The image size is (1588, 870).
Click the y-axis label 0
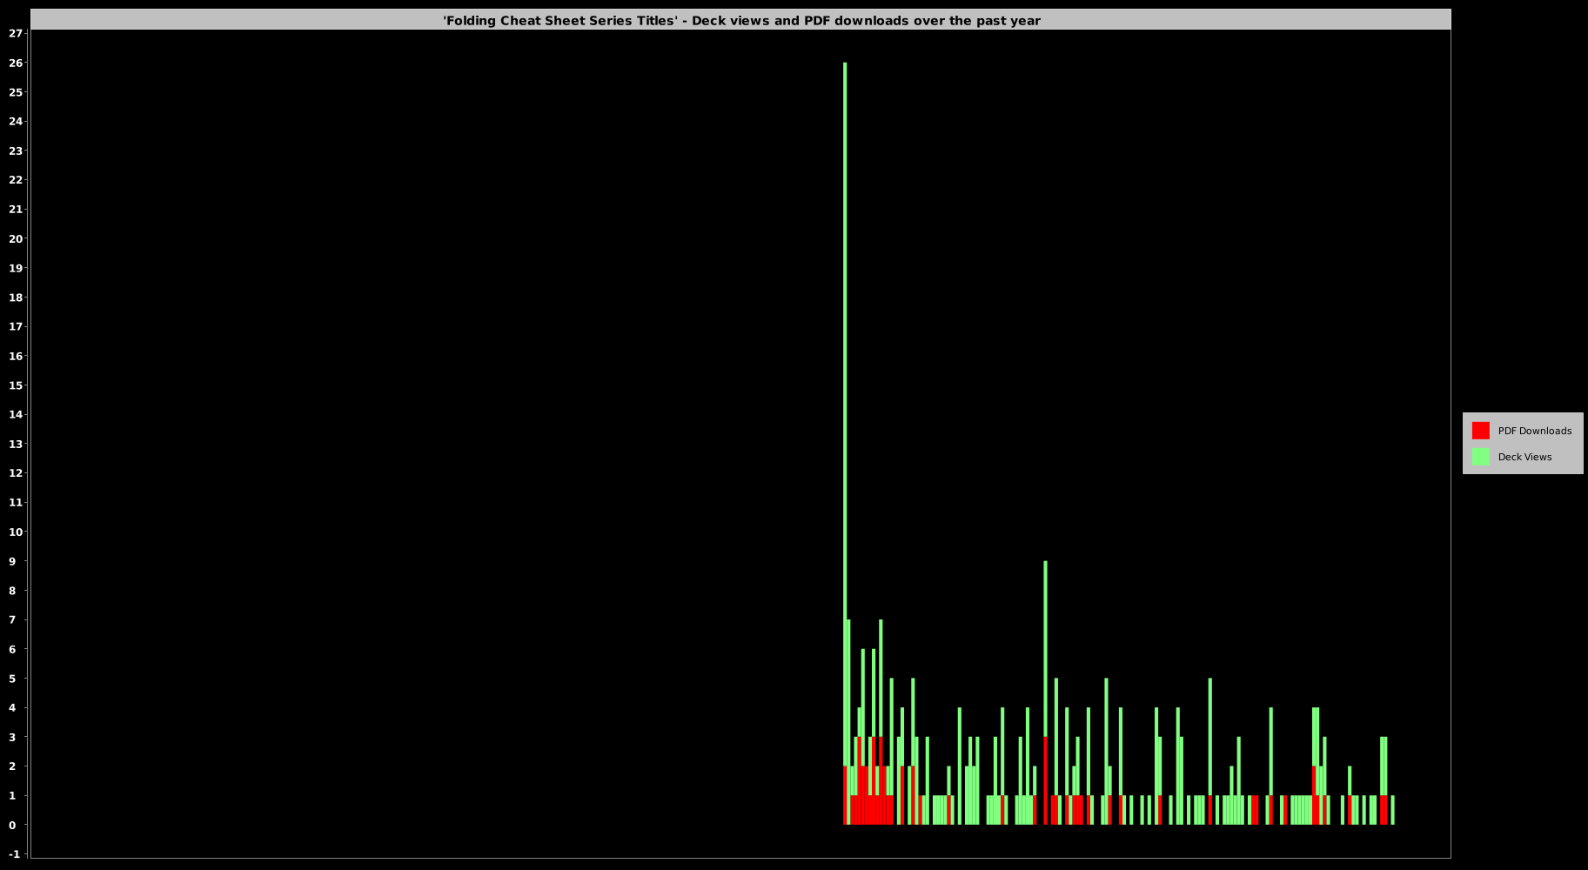[12, 825]
